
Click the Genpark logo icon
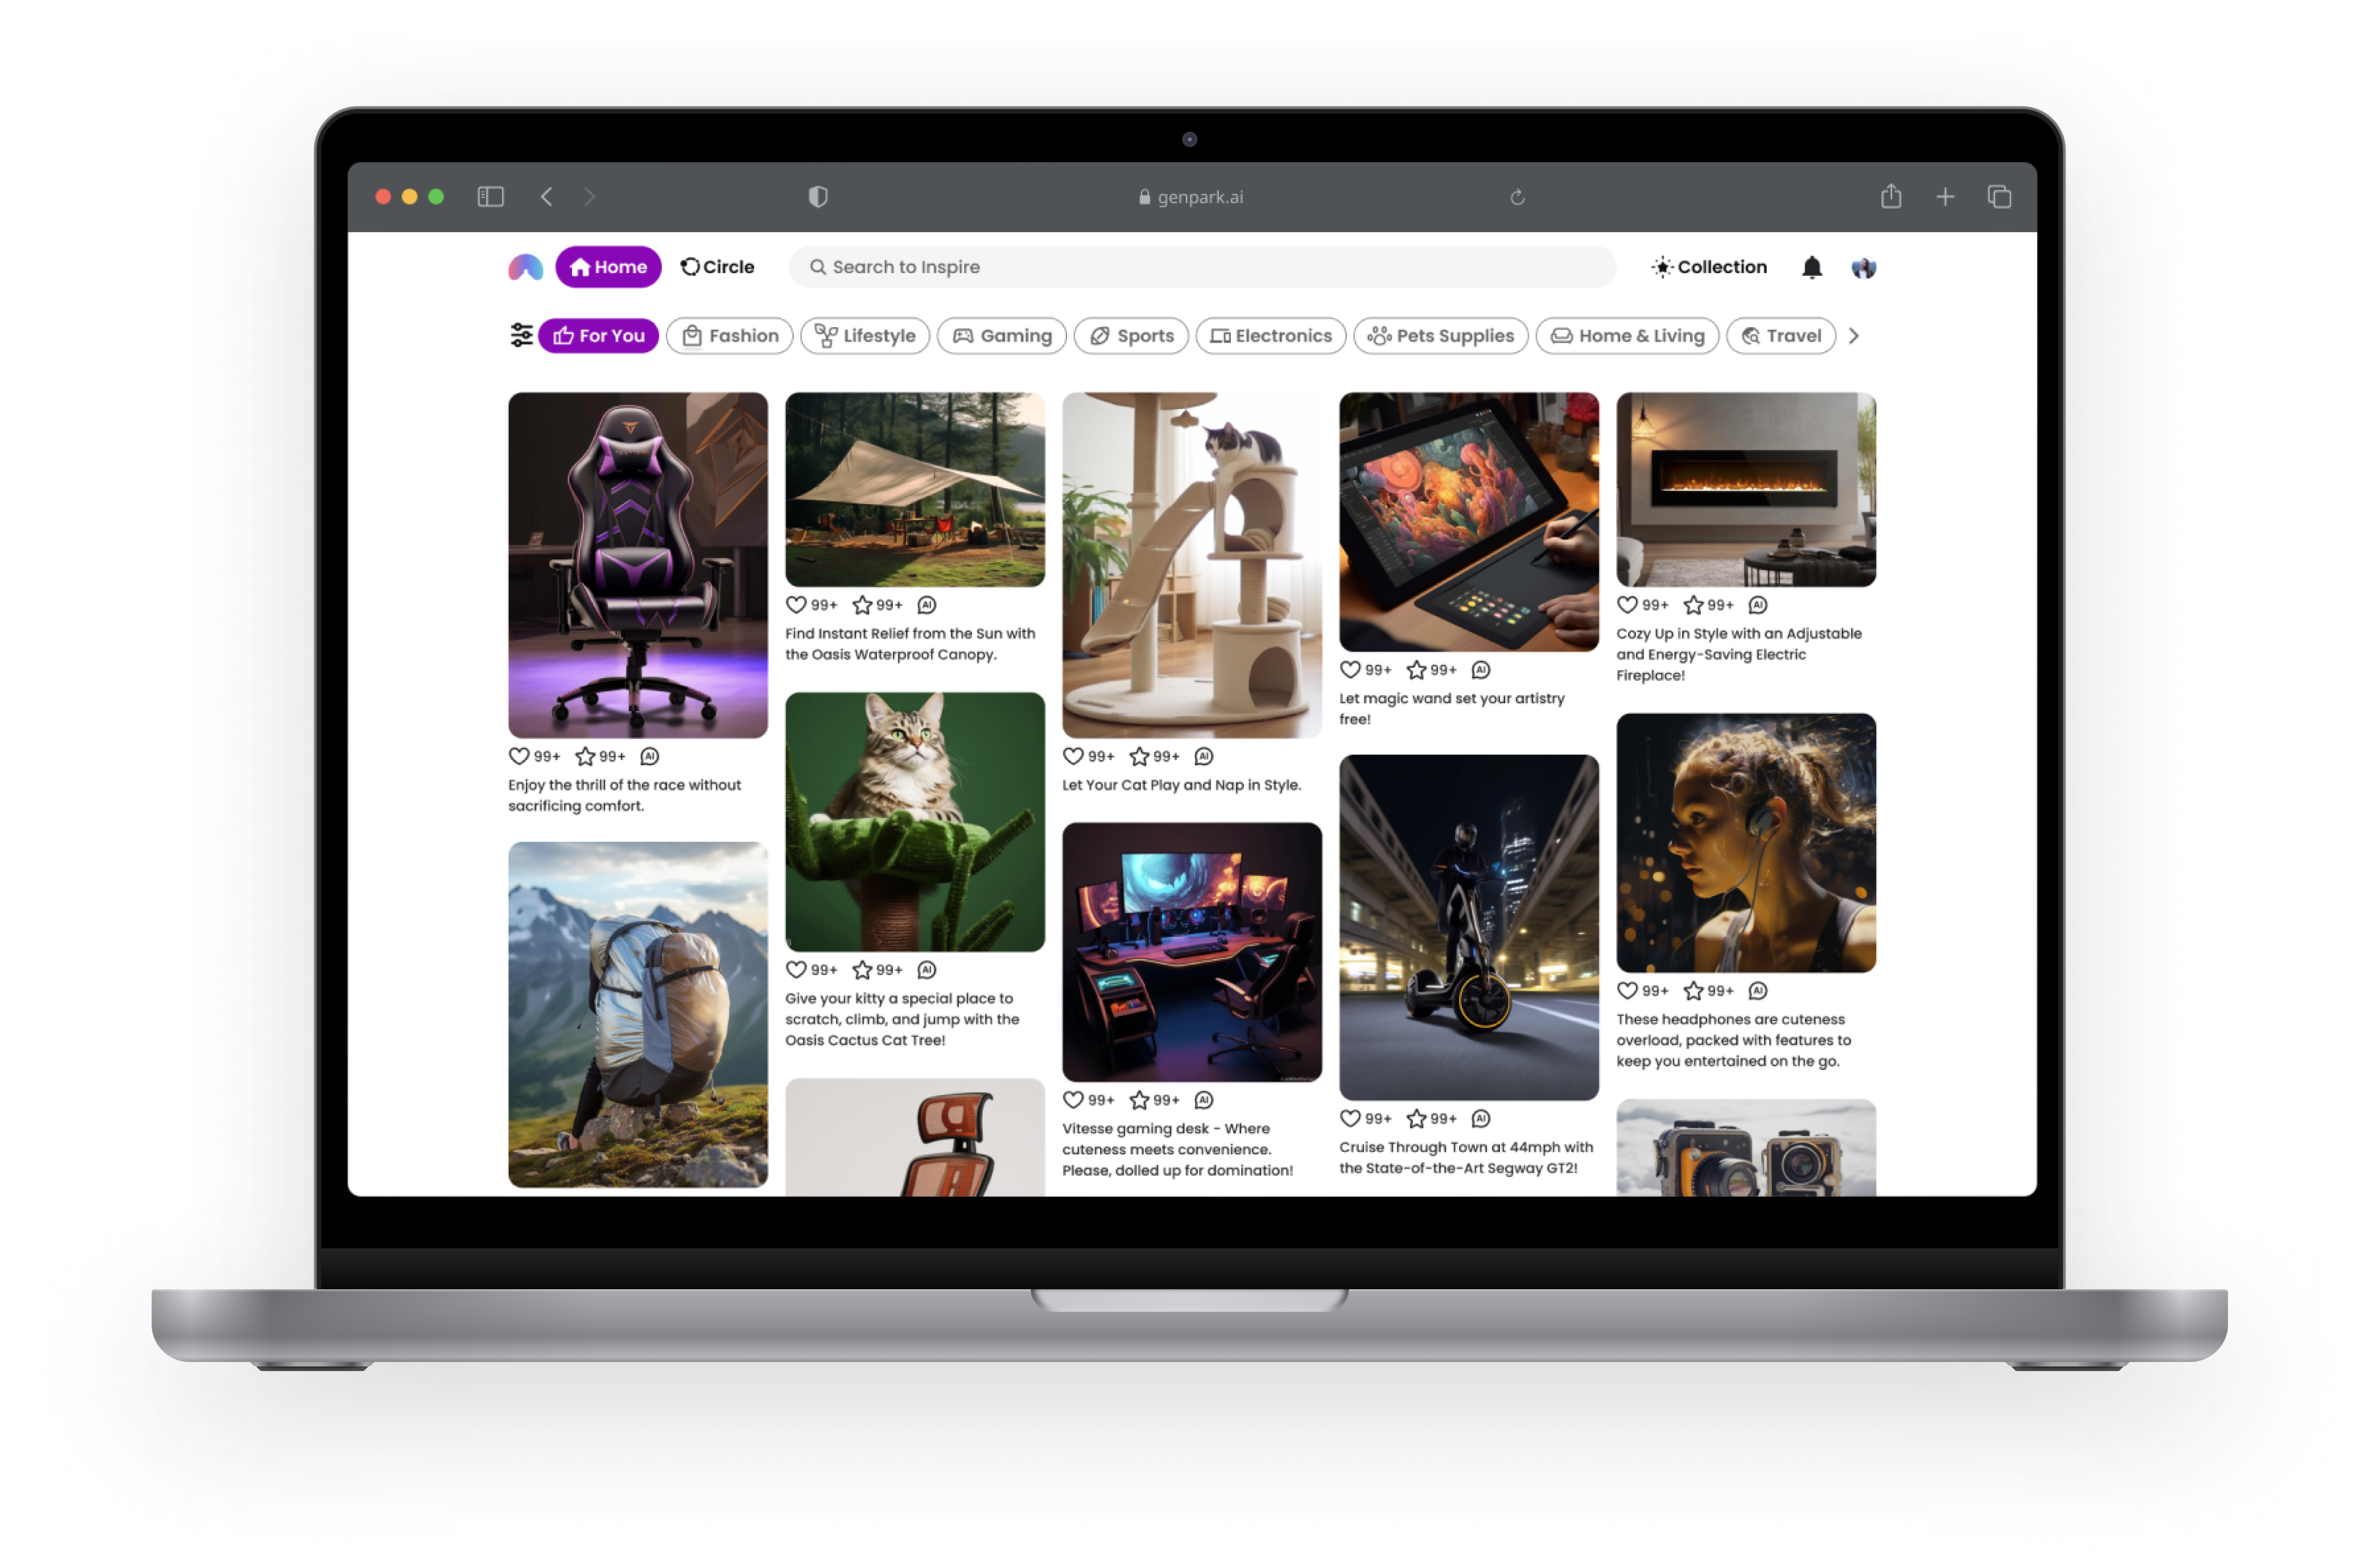click(525, 267)
